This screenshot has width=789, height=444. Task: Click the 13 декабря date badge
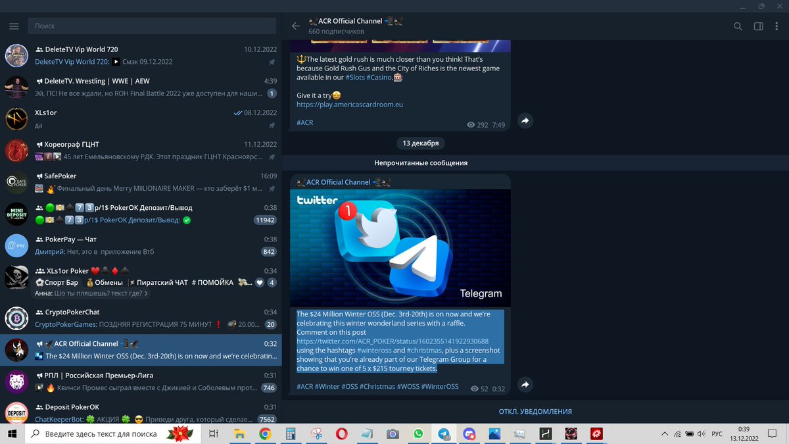coord(421,143)
